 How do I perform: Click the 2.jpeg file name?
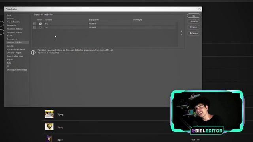[x=60, y=114]
